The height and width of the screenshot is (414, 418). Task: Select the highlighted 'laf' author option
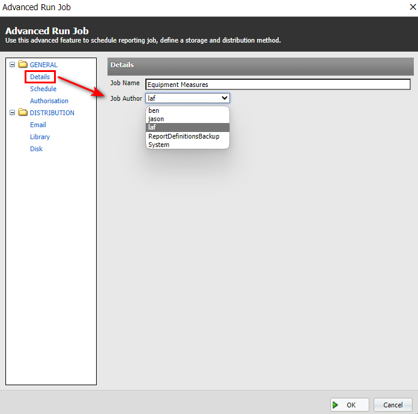(x=152, y=127)
